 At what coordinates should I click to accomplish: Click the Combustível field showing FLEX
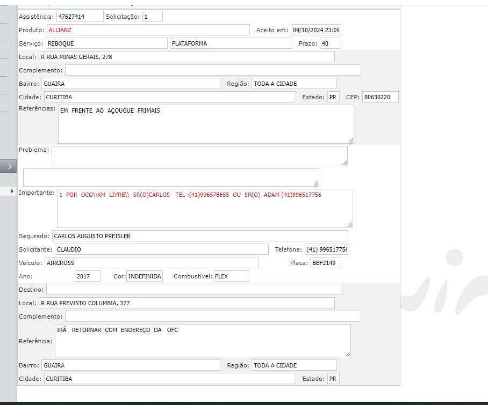coord(231,276)
